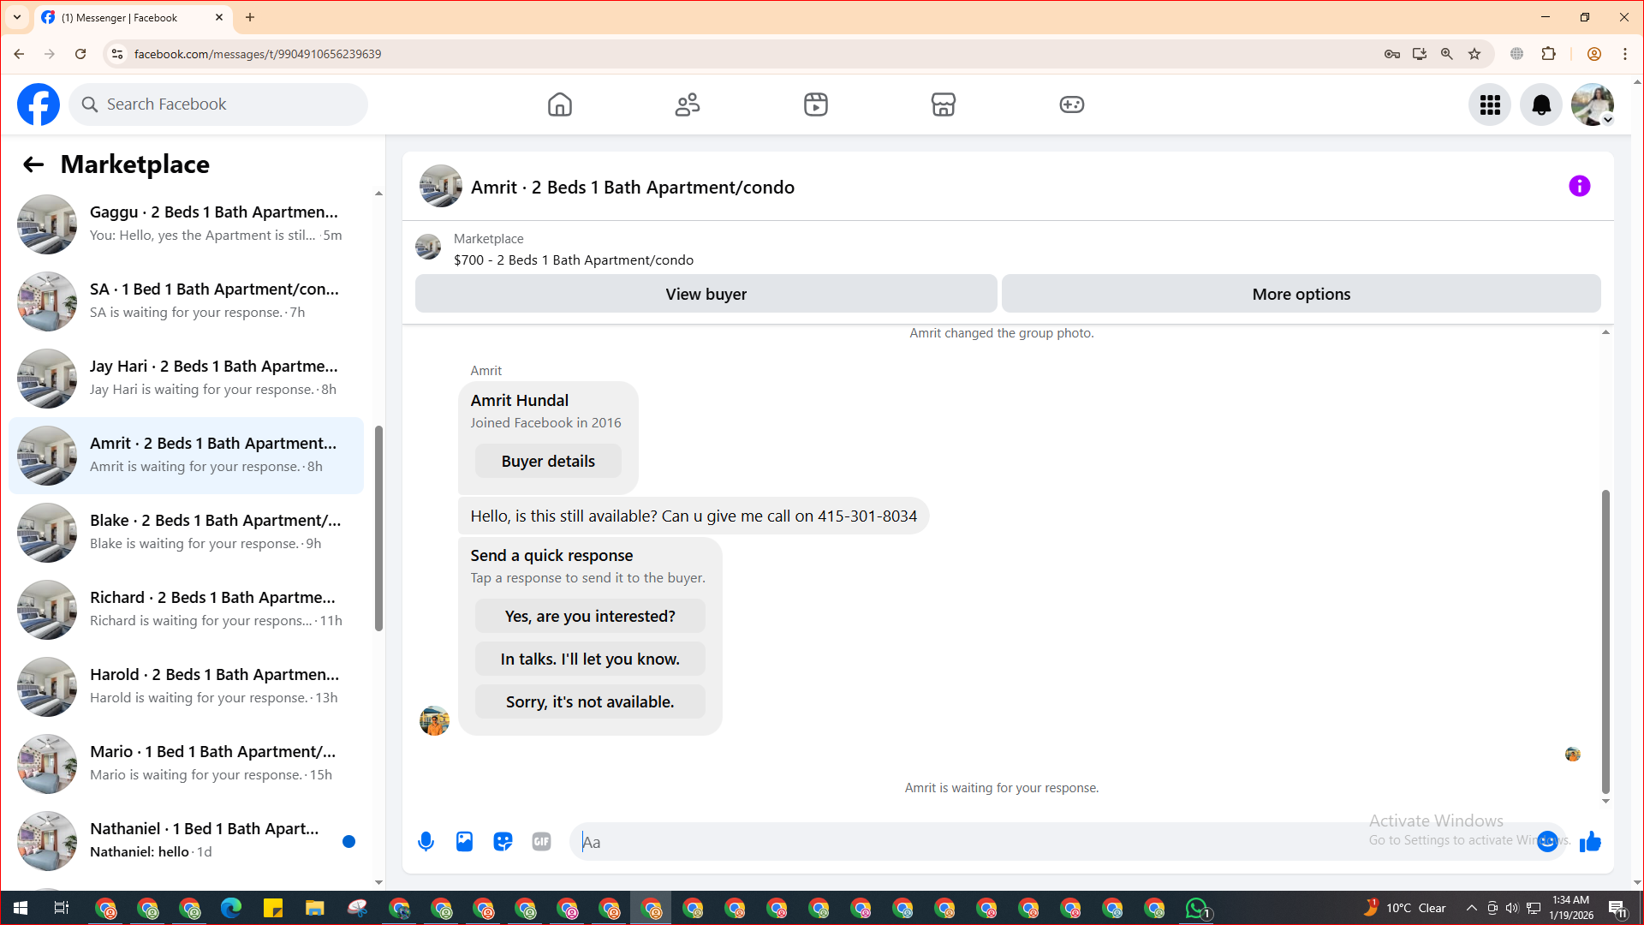Open the Facebook menu grid icon
Image resolution: width=1644 pixels, height=925 pixels.
pos(1490,104)
